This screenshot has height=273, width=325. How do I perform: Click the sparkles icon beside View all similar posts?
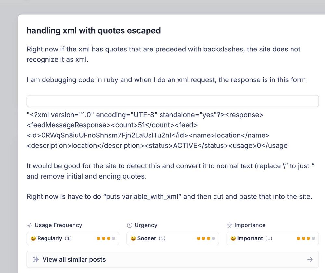coord(36,259)
